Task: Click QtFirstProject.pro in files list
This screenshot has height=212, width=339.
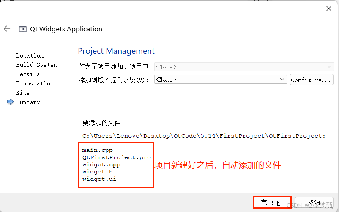Action: coord(117,157)
